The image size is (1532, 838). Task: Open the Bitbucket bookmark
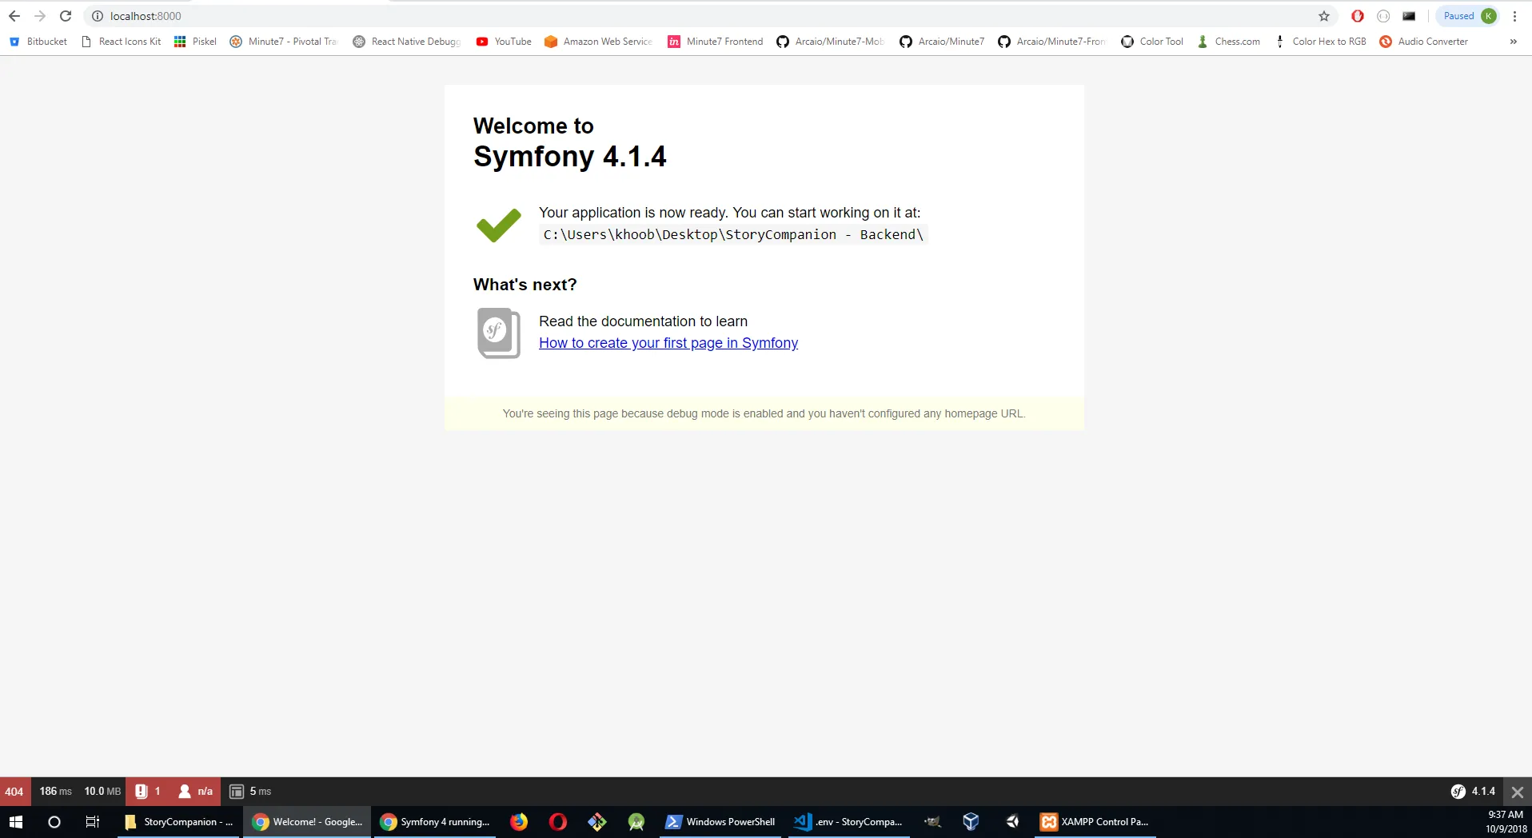38,42
